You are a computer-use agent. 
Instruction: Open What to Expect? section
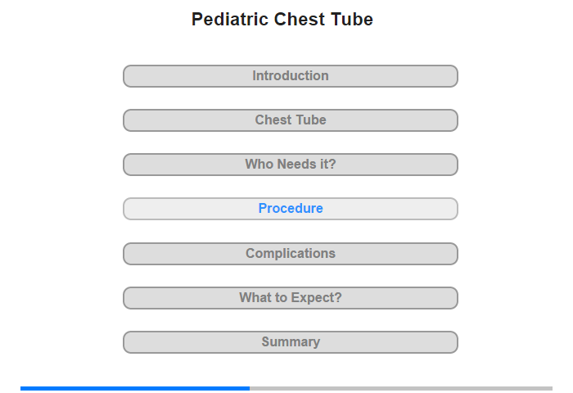point(290,298)
